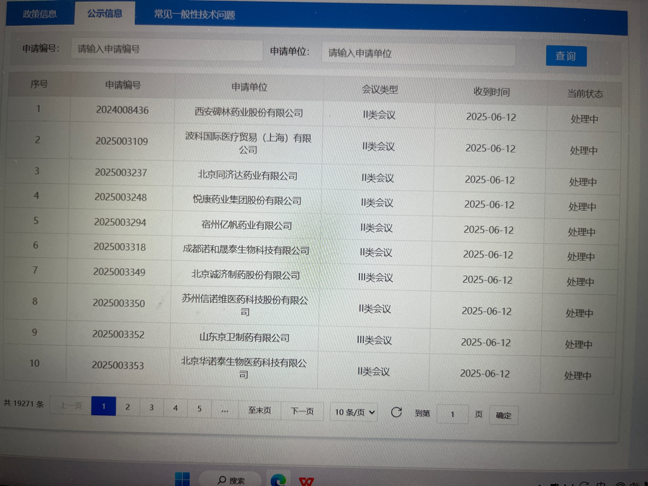Open WPS Office from taskbar

pos(306,482)
